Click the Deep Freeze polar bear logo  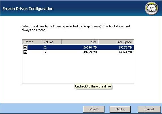pyautogui.click(x=152, y=8)
